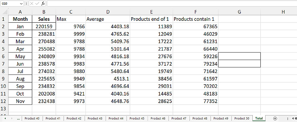Select row 6 header

click(4, 56)
